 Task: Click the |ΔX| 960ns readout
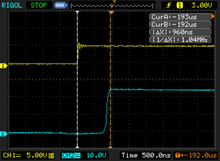click(x=180, y=32)
